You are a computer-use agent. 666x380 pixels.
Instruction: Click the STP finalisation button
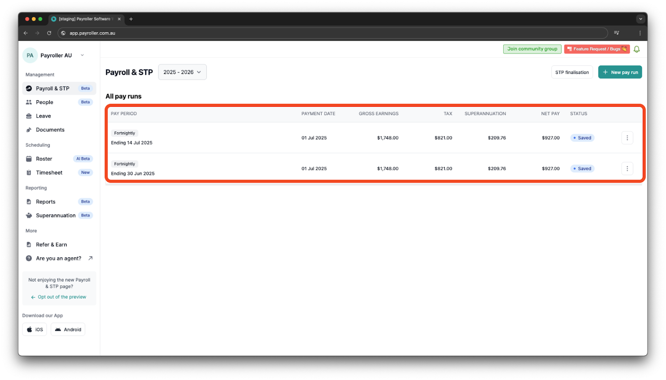(572, 72)
